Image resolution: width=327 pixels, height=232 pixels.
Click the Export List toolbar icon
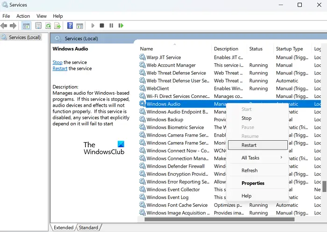[x=57, y=26]
